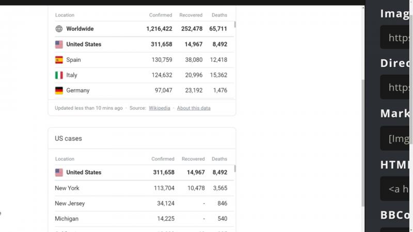Click the Italy flag icon
The height and width of the screenshot is (232, 413).
tap(59, 75)
